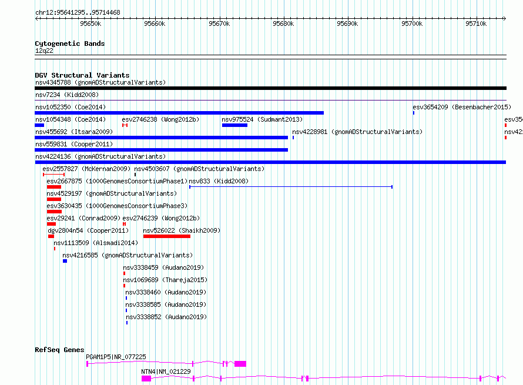This screenshot has height=385, width=523.
Task: Click the 95680k ruler position
Action: 283,24
